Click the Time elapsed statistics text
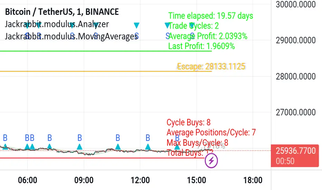The width and height of the screenshot is (322, 190). coord(211,16)
